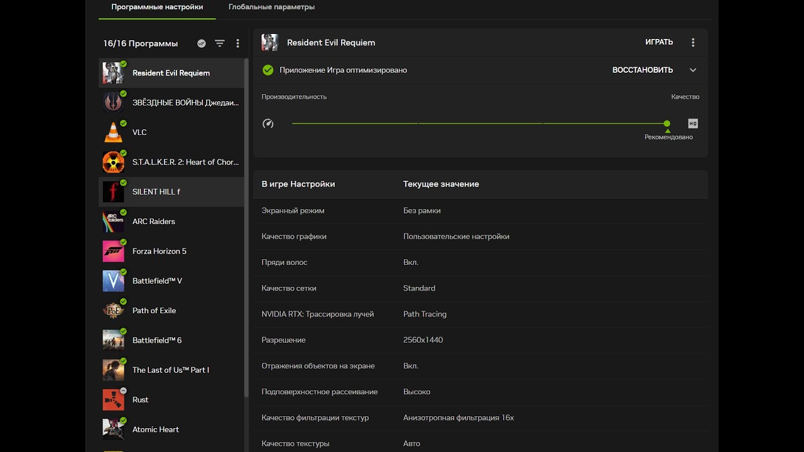804x452 pixels.
Task: Click the 'Качество текстуры' setting row
Action: click(481, 443)
